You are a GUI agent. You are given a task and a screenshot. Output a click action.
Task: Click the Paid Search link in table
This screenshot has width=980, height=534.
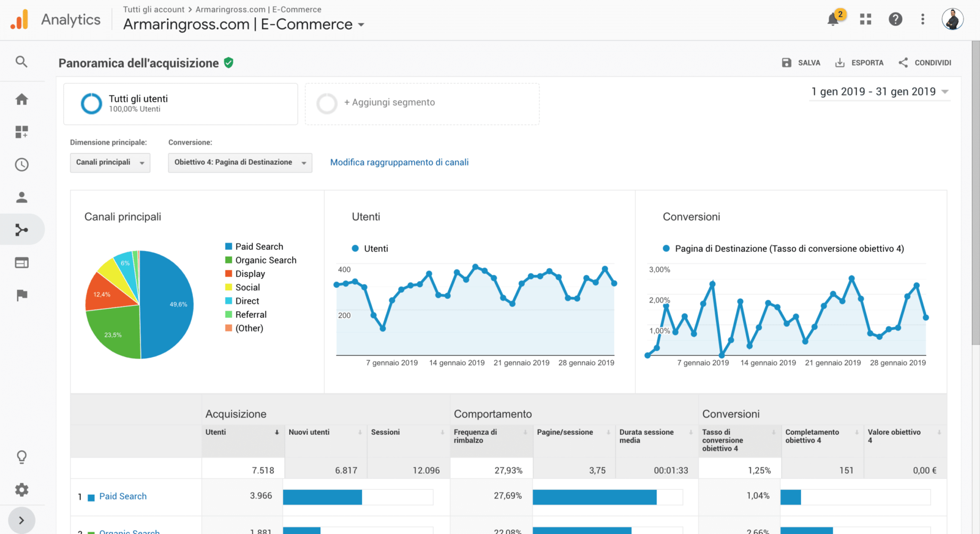point(123,497)
